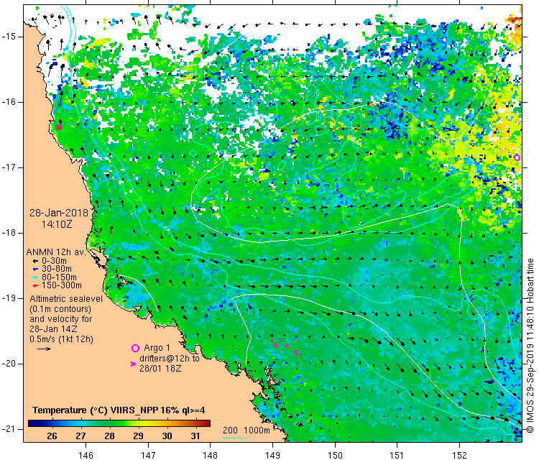539x460 pixels.
Task: Click the 'Argo 1' legend label
Action: [157, 348]
